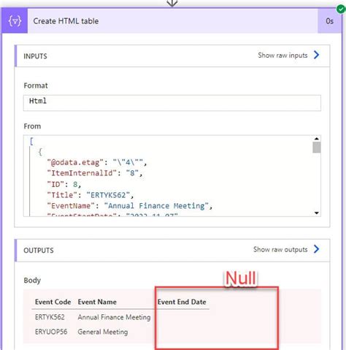Click Show raw outputs link
Viewport: 346px width, 350px height.
280,249
